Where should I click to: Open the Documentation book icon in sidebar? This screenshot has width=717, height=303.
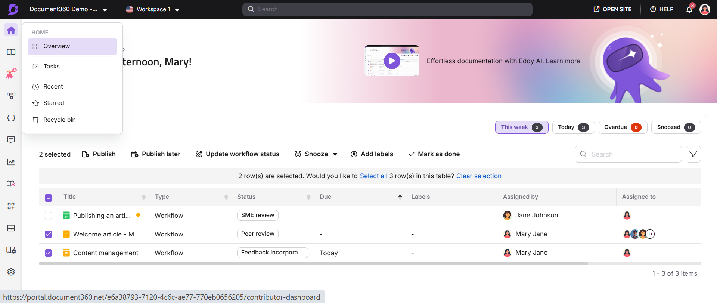11,52
